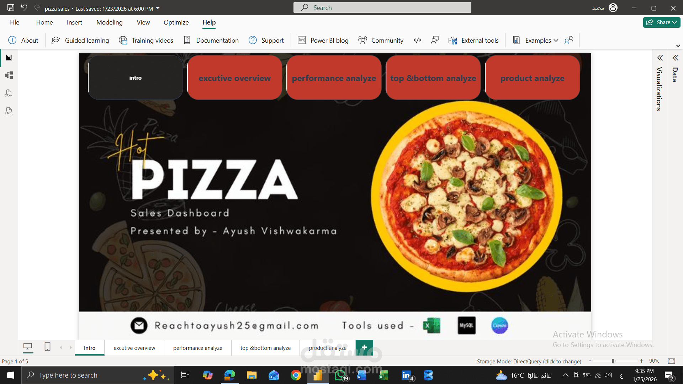This screenshot has height=384, width=683.
Task: Click the Save icon
Action: coord(10,7)
